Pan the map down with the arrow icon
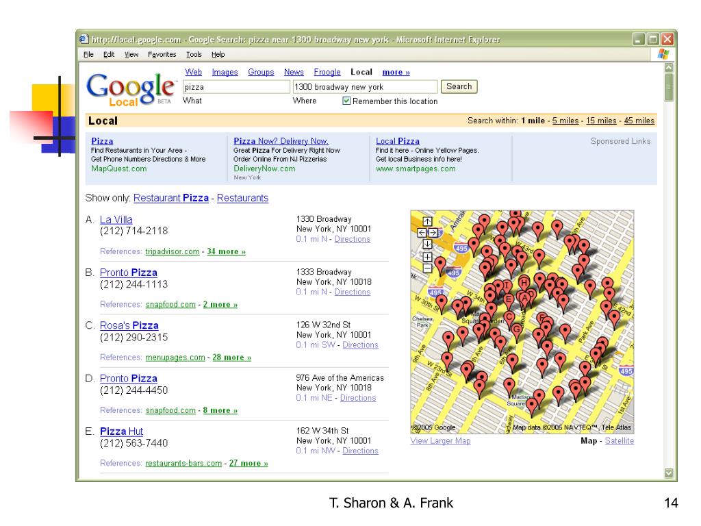This screenshot has width=701, height=526. 427,244
